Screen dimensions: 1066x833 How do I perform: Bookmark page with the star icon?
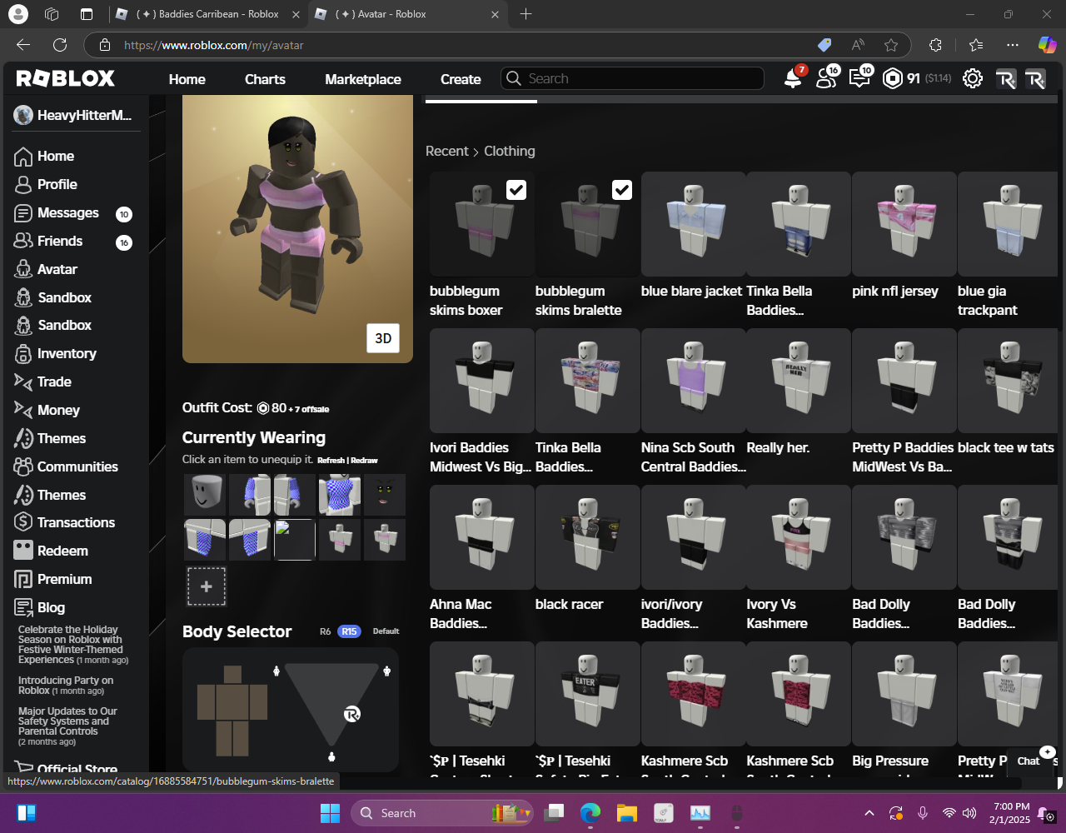[x=891, y=45]
